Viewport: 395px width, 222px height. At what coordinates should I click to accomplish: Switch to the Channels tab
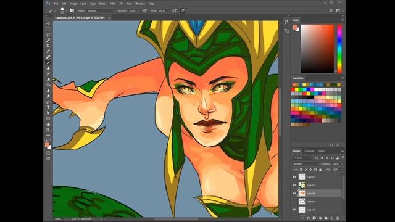[x=309, y=151]
